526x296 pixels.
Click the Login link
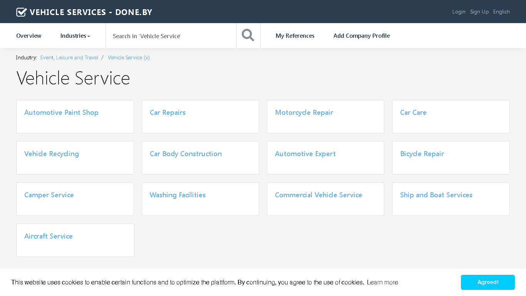pos(459,12)
